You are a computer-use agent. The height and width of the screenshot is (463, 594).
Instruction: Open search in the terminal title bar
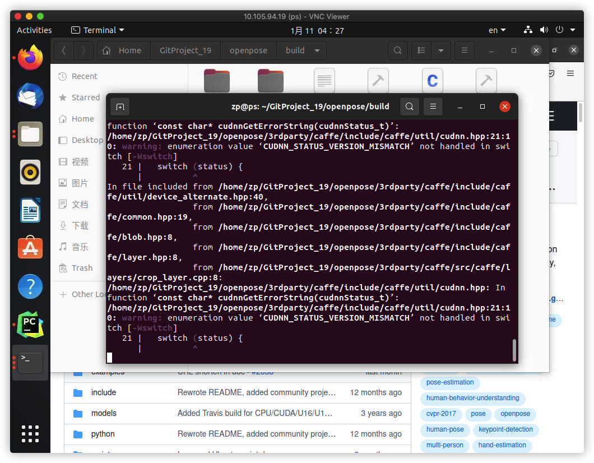tap(409, 107)
